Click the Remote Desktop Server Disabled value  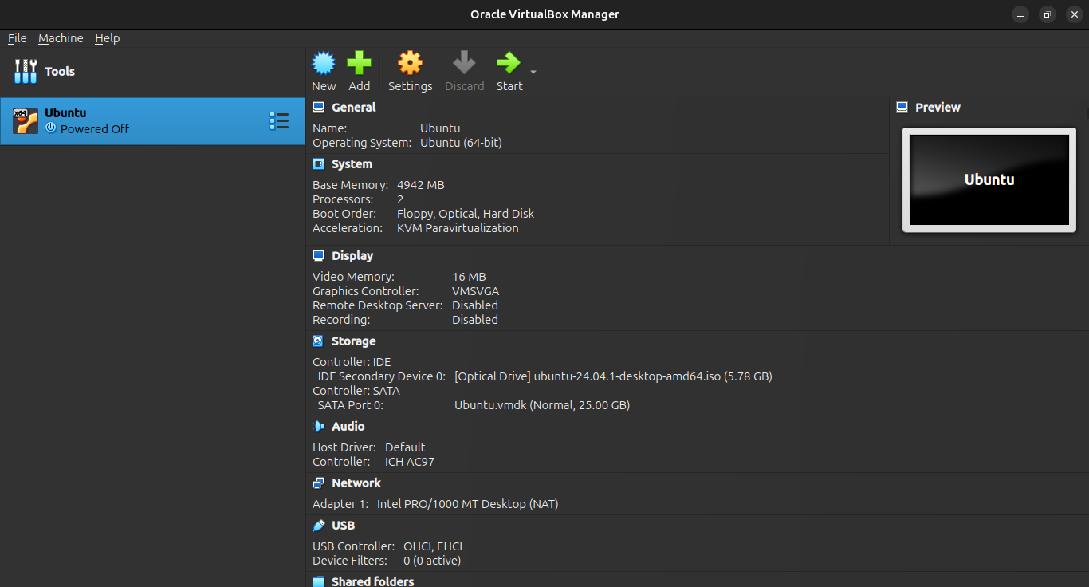click(475, 305)
